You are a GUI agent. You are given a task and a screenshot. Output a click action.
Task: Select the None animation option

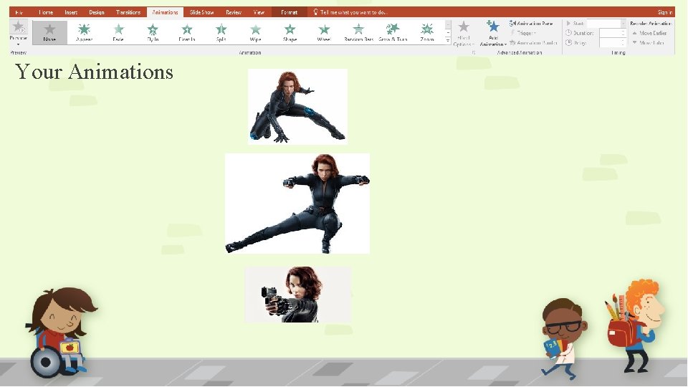coord(49,32)
